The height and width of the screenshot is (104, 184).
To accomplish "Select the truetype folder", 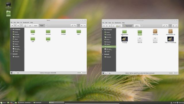I will point(63,32).
